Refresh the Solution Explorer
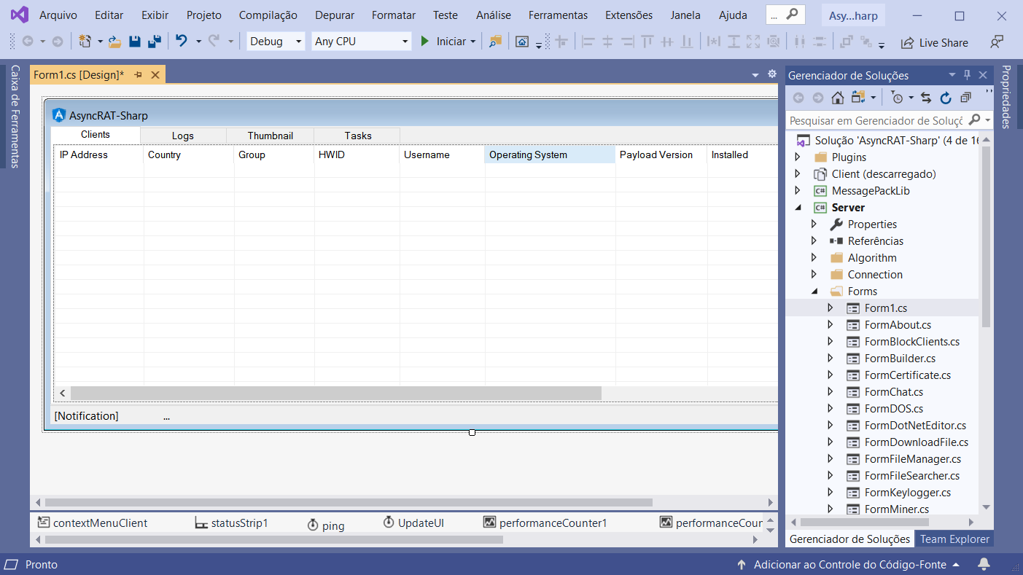The height and width of the screenshot is (575, 1023). point(946,98)
